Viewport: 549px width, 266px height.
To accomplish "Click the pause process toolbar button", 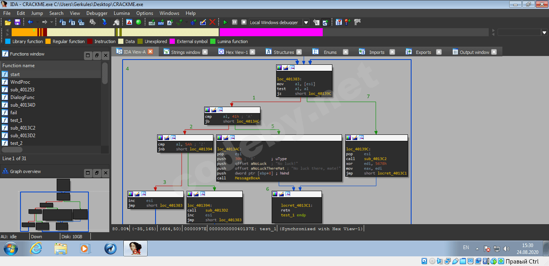I will (x=234, y=23).
